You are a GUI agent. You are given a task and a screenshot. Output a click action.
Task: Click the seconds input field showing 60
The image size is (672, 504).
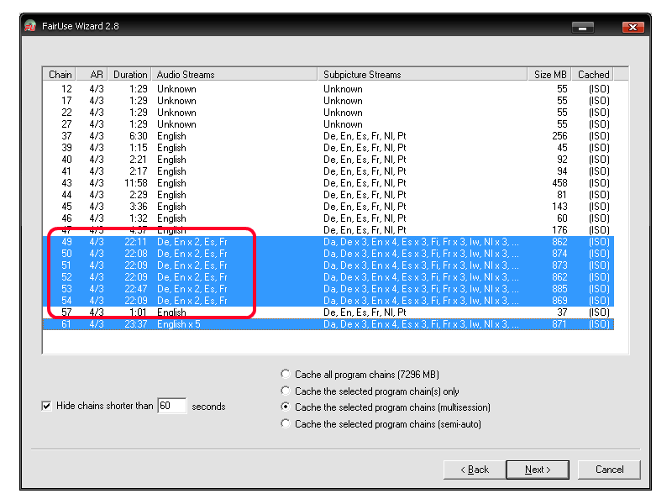(172, 406)
